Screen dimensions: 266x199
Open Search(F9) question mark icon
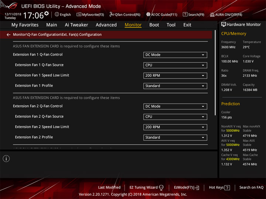pos(185,14)
